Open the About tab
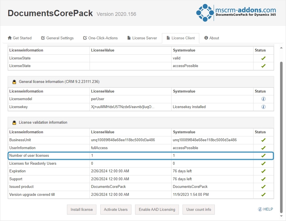 (x=212, y=38)
